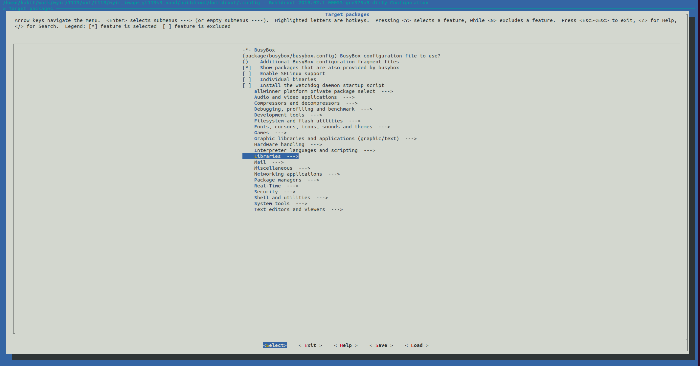700x366 pixels.
Task: Open the Hardware handling submenu
Action: [x=288, y=144]
